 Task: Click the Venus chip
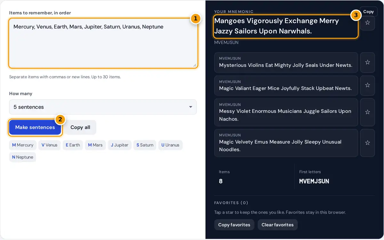[50, 145]
